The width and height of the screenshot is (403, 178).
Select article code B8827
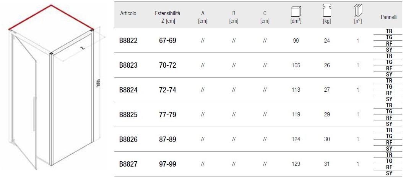click(x=128, y=164)
